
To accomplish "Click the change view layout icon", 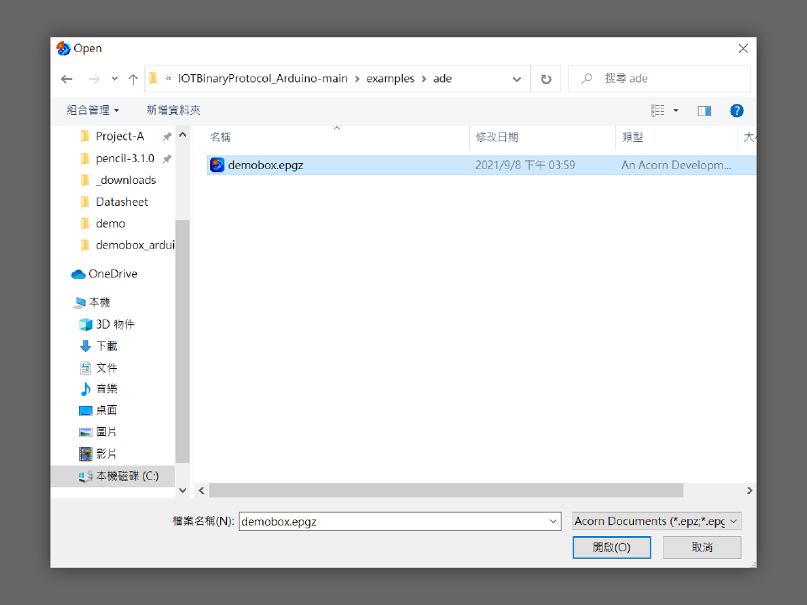I will click(658, 111).
